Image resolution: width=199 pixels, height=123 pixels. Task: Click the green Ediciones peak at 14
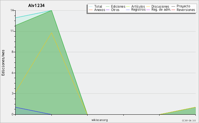pos(51,10)
